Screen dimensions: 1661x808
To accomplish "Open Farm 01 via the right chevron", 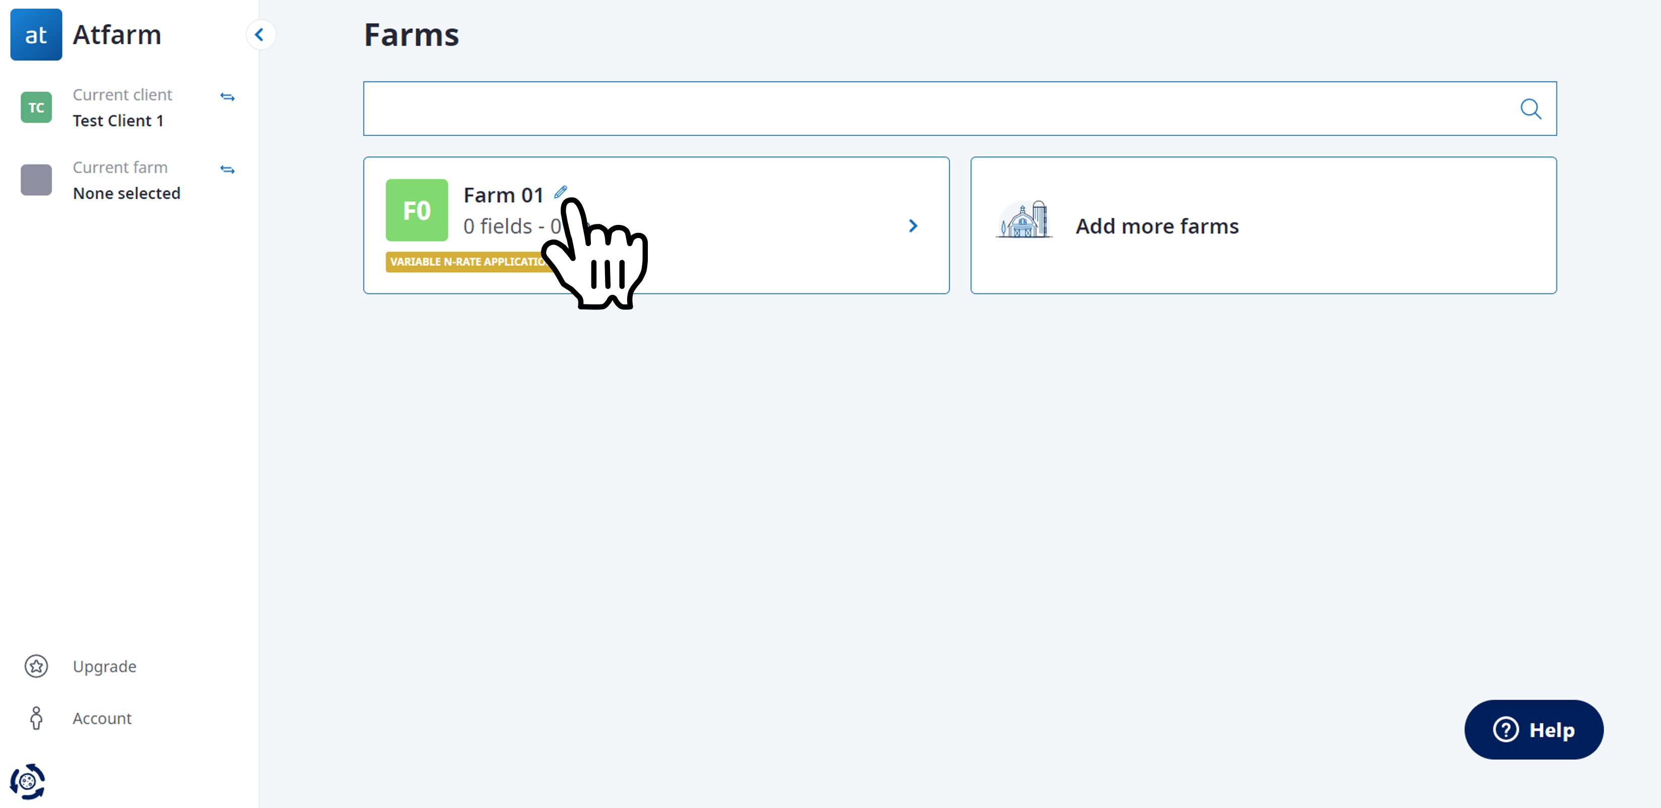I will 913,226.
